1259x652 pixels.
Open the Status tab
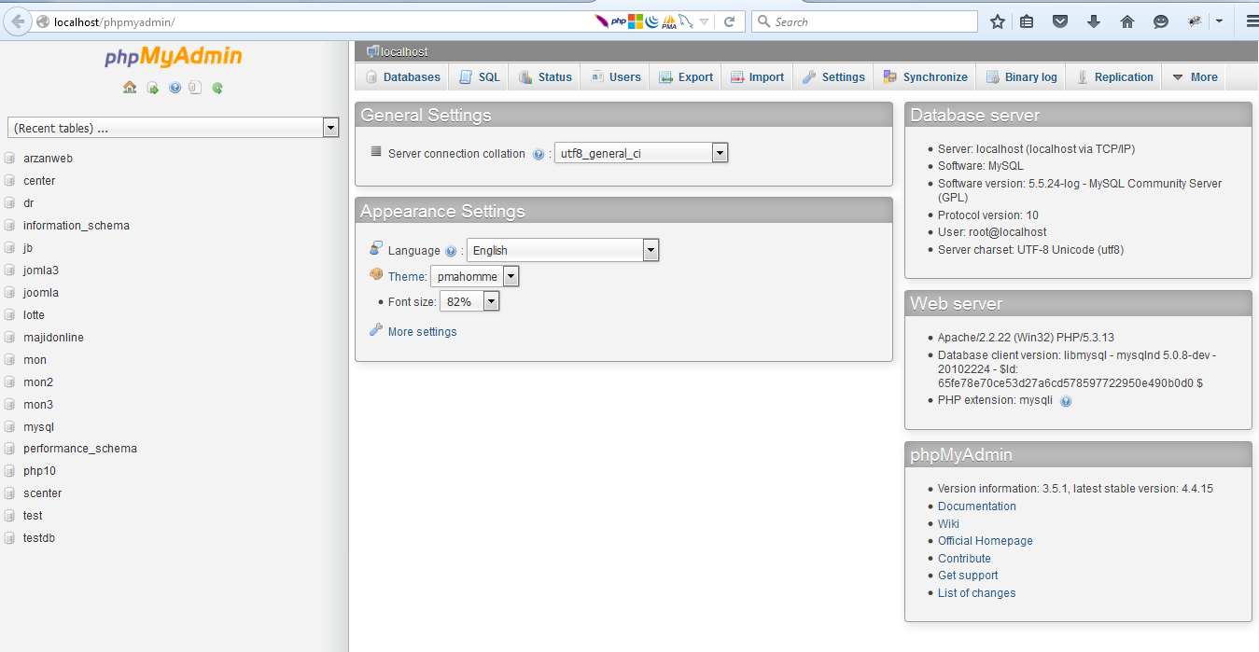coord(545,77)
